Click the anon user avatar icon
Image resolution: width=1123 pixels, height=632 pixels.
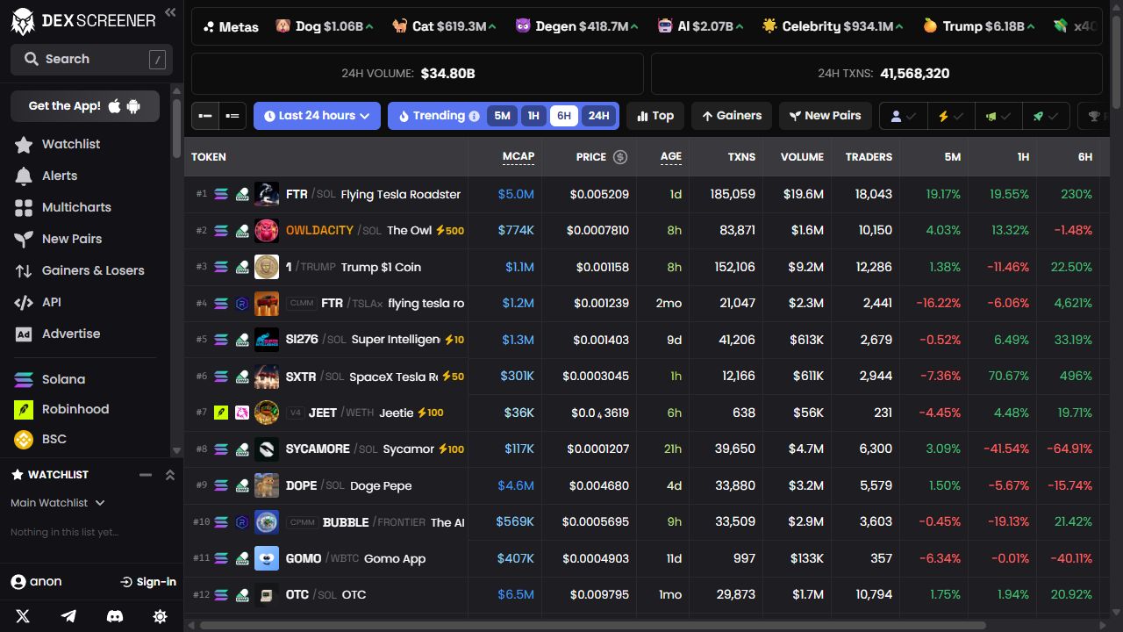[x=18, y=582]
